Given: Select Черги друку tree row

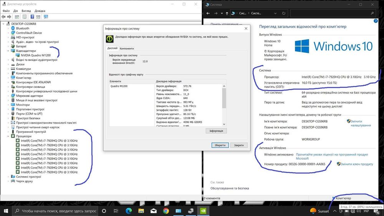Looking at the screenshot, I should [x=24, y=181].
